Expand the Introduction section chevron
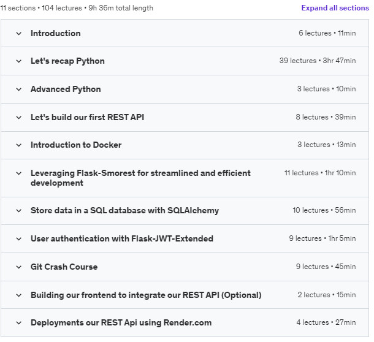The width and height of the screenshot is (374, 342). 19,34
